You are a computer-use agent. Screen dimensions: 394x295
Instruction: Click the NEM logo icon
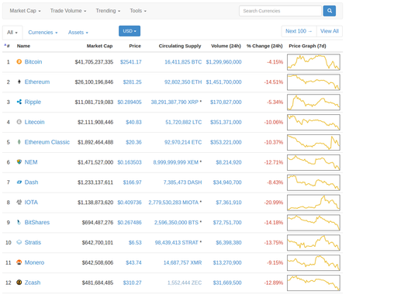[x=19, y=161]
